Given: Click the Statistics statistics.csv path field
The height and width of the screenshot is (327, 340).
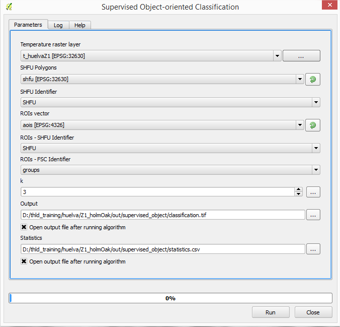Looking at the screenshot, I should coord(163,249).
